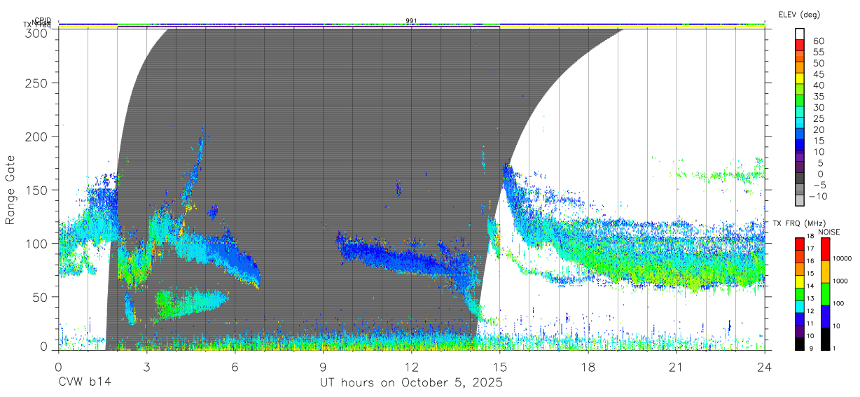Pick the red ELEV swatch between 55 and 60
860x397 pixels.
[800, 46]
